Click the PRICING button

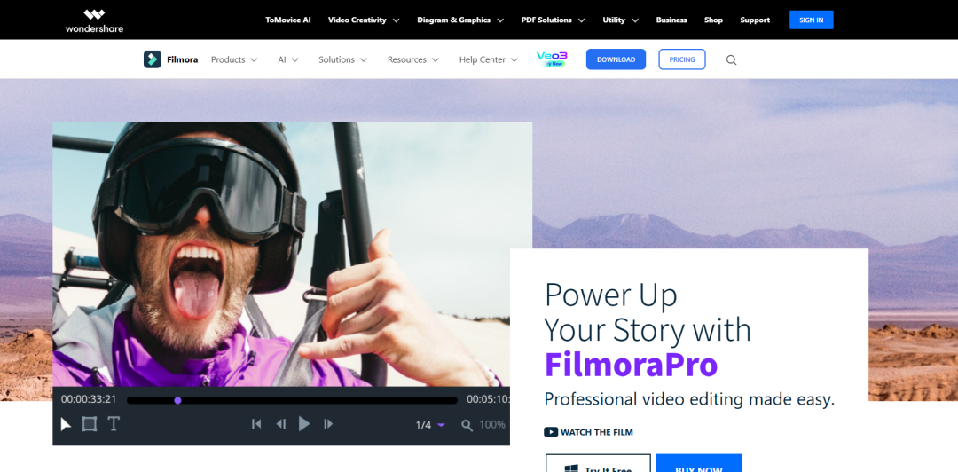682,59
